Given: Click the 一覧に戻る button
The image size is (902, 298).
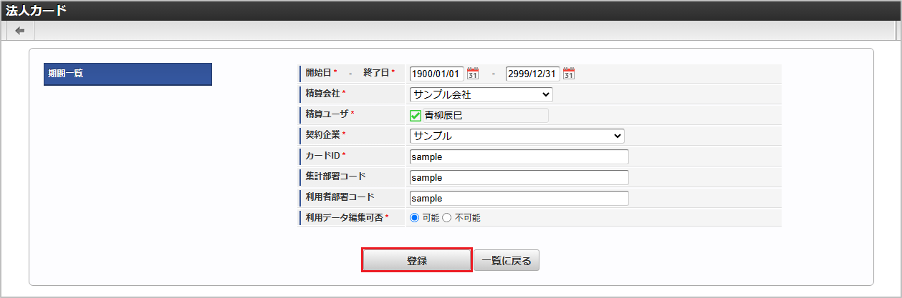Looking at the screenshot, I should coord(507,261).
